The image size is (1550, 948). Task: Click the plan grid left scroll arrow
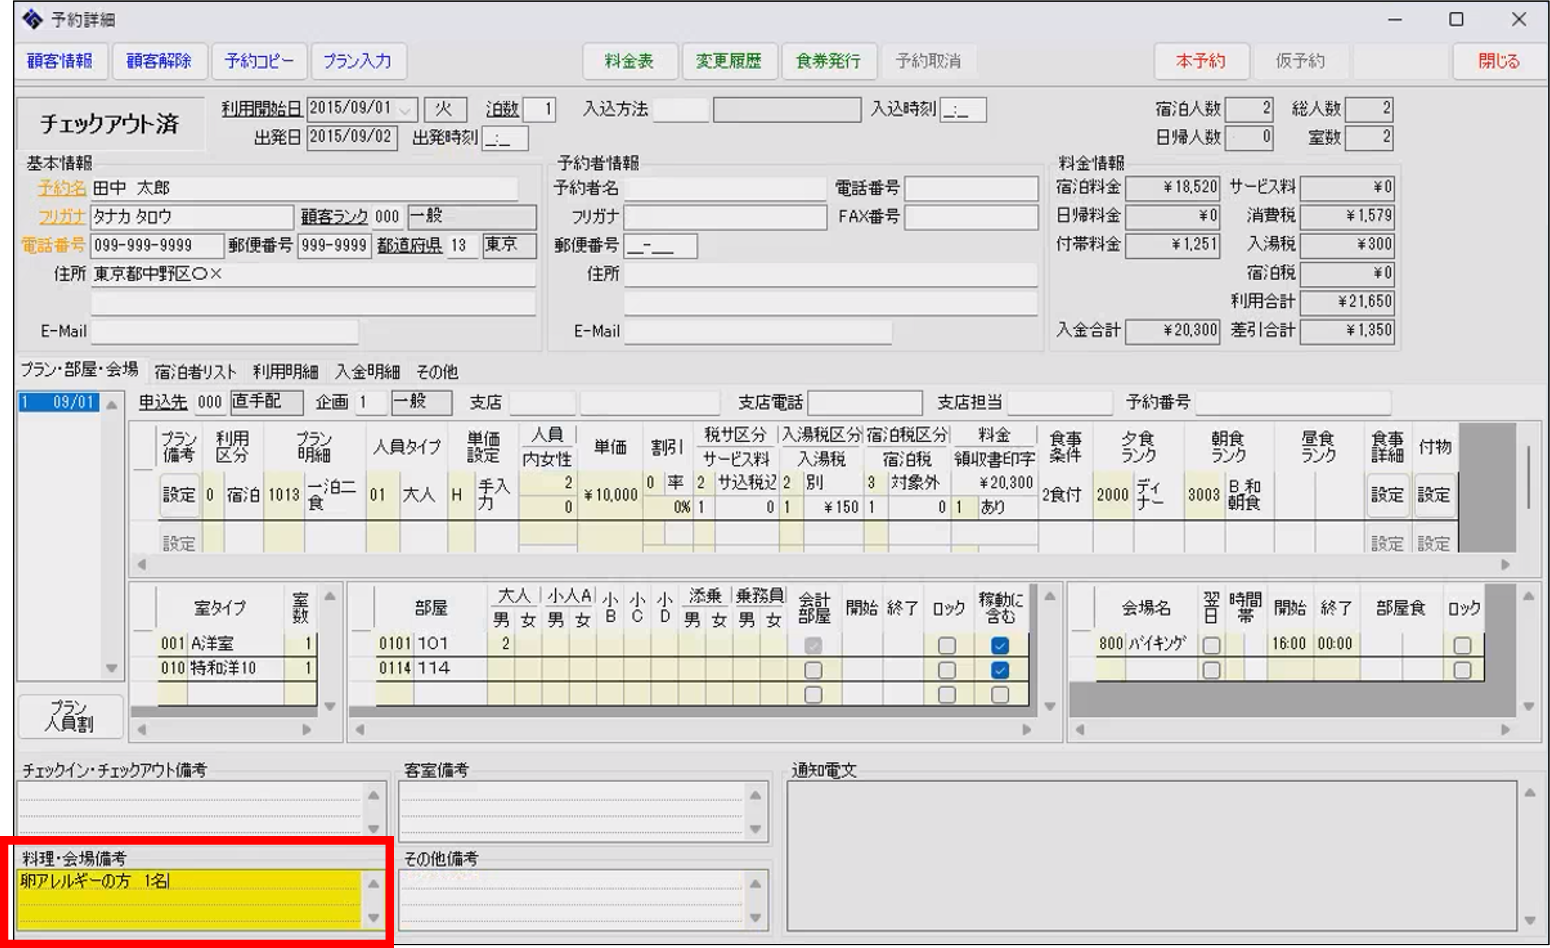[142, 564]
